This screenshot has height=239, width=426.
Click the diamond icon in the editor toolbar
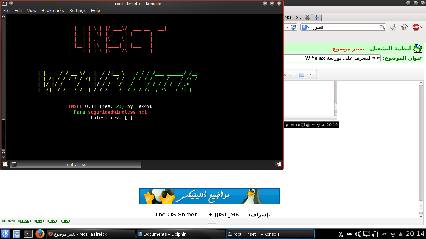click(x=310, y=75)
